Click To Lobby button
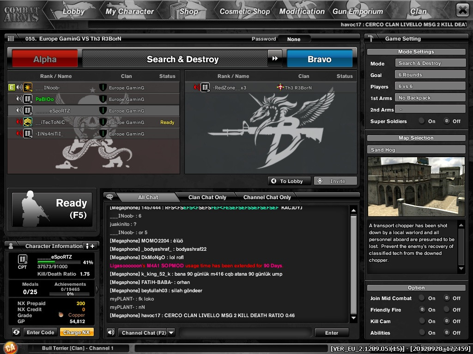The height and width of the screenshot is (354, 473). [289, 181]
